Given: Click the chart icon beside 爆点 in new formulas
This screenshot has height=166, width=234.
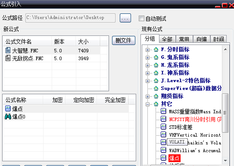Looking at the screenshot, I should tap(8, 109).
